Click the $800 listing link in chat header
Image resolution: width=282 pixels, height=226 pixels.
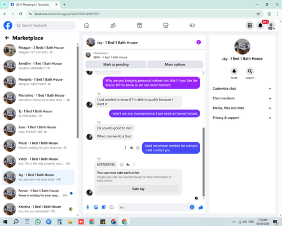tap(111, 57)
